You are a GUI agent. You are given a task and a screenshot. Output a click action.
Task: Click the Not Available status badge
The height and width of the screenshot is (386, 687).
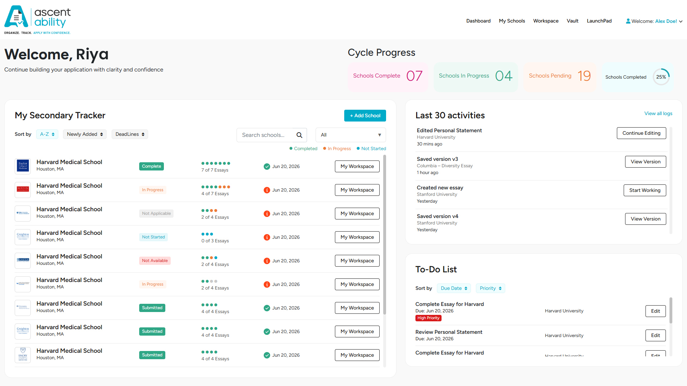(x=155, y=261)
